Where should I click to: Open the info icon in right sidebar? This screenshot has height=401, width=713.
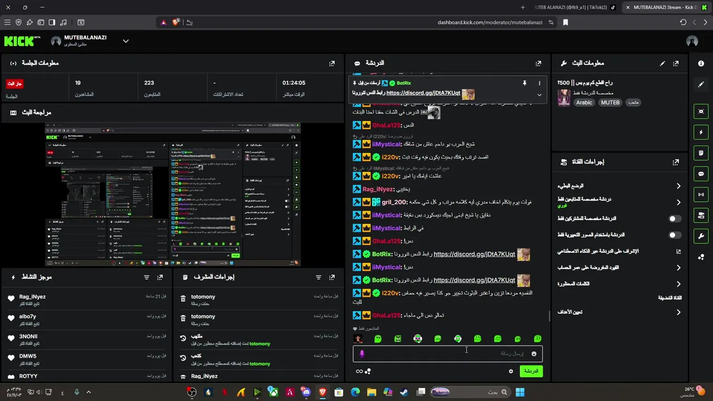pyautogui.click(x=701, y=63)
